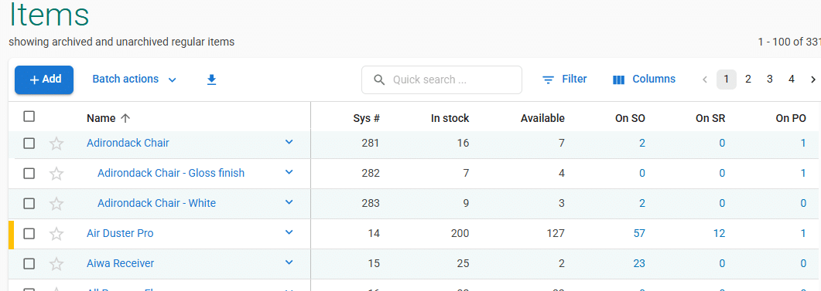The width and height of the screenshot is (821, 291).
Task: Sort by the On SR column header
Action: tap(710, 119)
